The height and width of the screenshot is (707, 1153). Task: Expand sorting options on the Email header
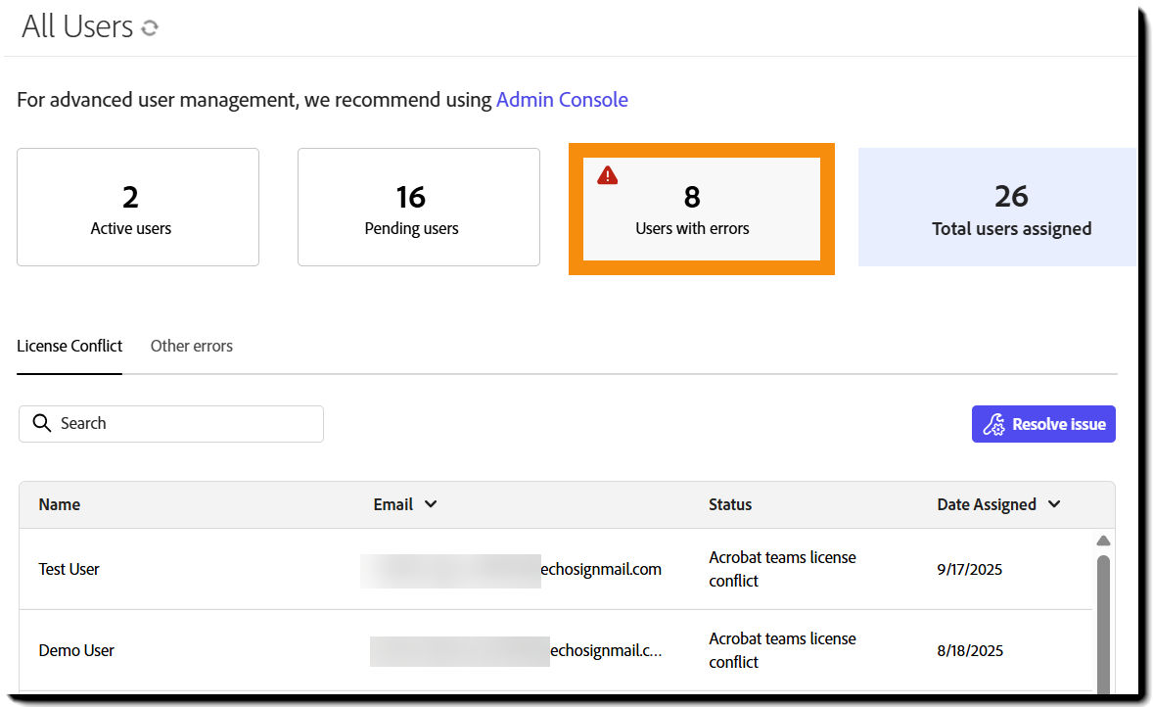(433, 504)
